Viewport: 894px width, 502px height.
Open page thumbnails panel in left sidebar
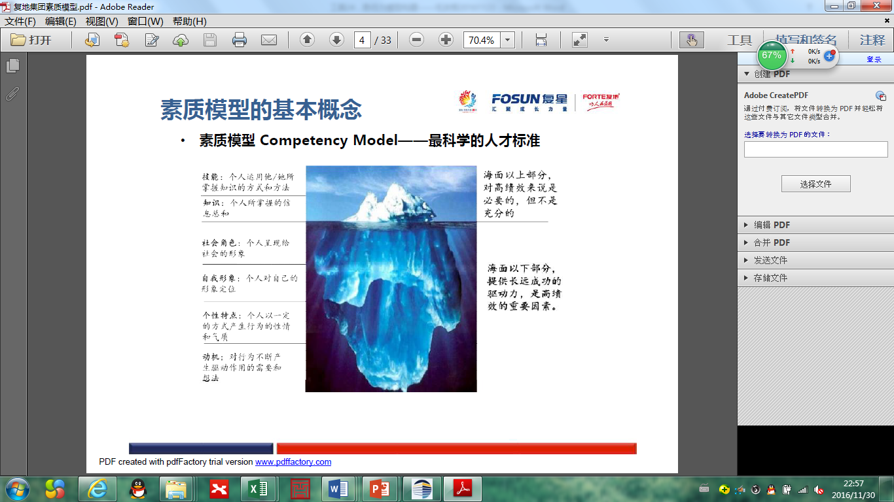tap(12, 65)
